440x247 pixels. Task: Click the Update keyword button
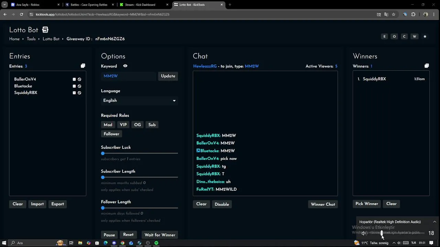[x=168, y=76]
